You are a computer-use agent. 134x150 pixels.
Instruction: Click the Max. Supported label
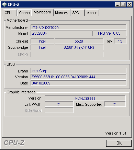89,104
